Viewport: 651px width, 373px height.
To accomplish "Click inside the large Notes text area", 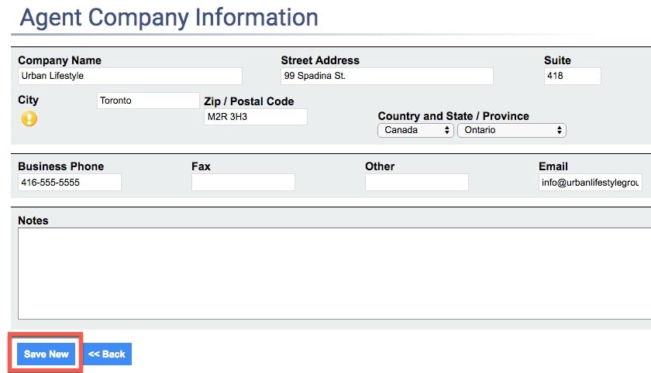I will point(333,273).
